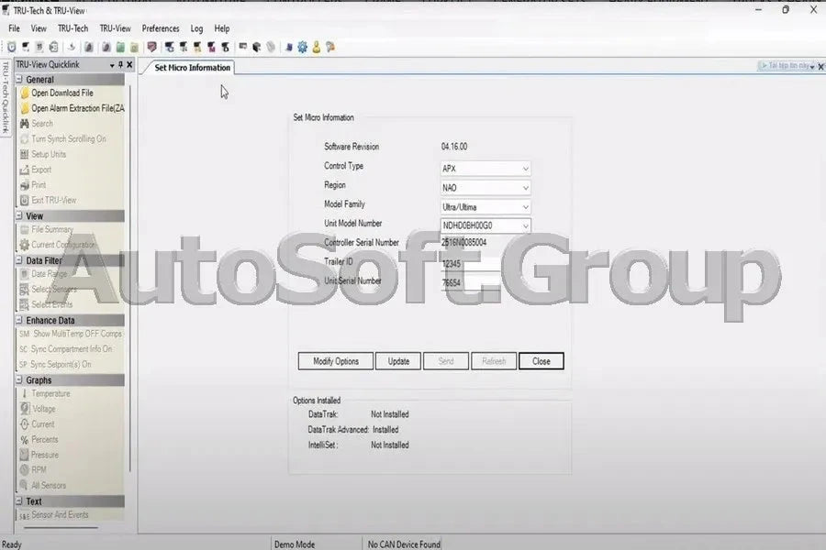
Task: Select the Search tool in General section
Action: 42,123
